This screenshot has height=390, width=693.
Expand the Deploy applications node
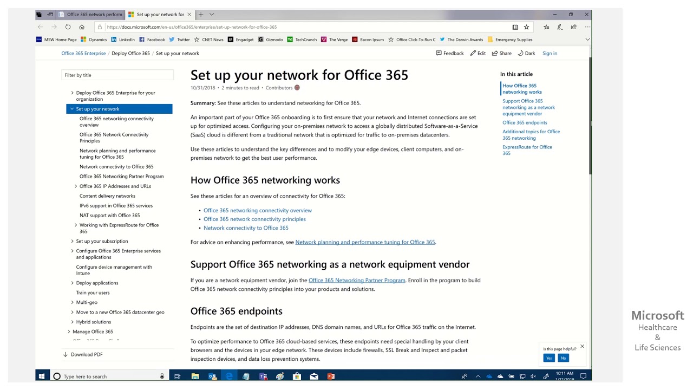(x=73, y=283)
